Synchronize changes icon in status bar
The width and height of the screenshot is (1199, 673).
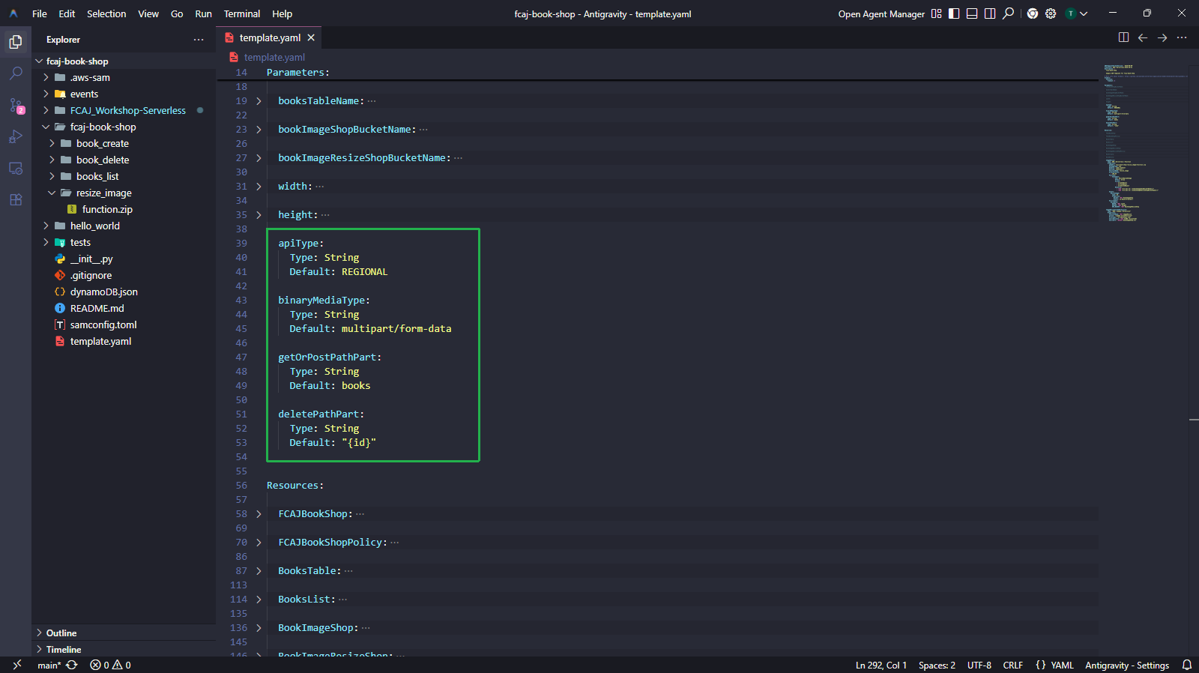click(x=72, y=665)
